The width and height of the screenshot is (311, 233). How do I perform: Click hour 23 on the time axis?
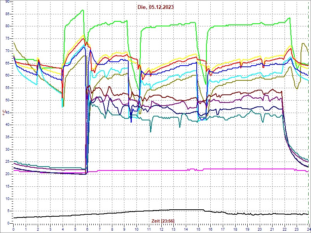point(297,230)
